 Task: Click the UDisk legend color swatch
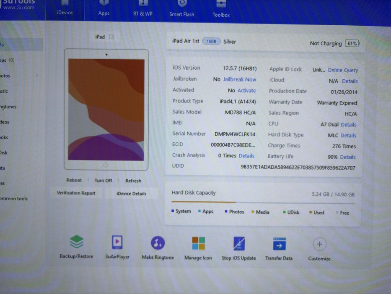tap(284, 212)
